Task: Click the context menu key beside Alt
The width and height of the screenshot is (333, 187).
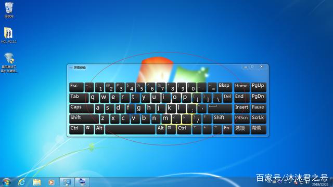Action: coord(171,129)
